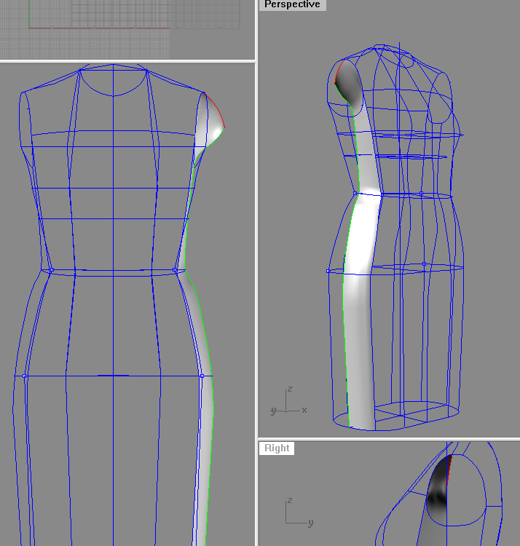
Task: Click the Perspective viewport axis icon
Action: pos(288,401)
